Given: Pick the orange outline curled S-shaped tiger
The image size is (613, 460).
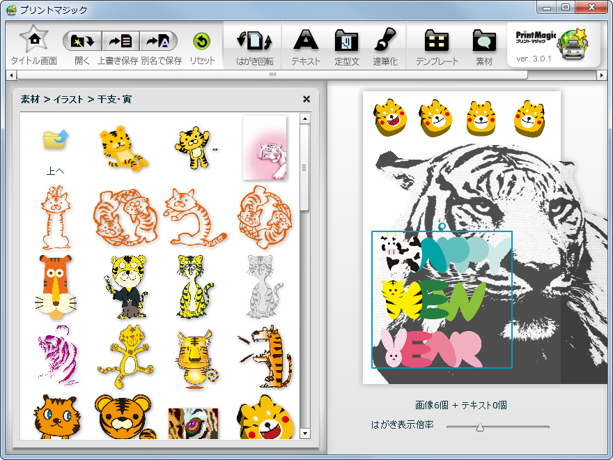Looking at the screenshot, I should tap(194, 217).
